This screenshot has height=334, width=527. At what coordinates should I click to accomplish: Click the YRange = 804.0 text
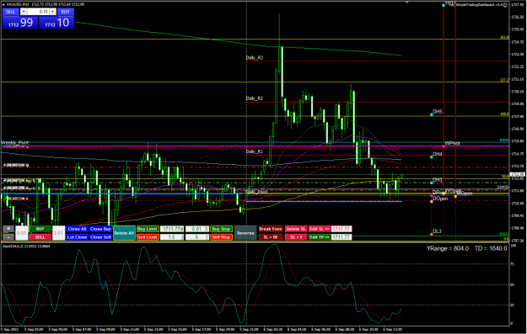(x=448, y=248)
